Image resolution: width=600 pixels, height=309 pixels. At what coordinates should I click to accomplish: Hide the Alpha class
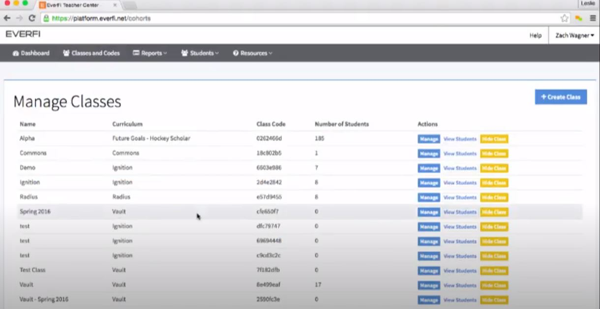494,139
